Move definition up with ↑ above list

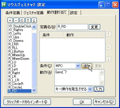click(28, 21)
